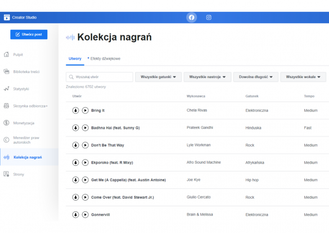
Task: Play the track Don't Be That Way
Action: coord(85,145)
